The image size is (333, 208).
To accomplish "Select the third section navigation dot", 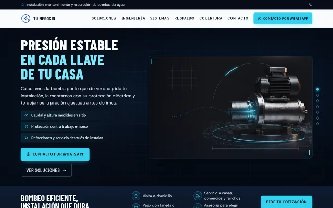I will (318, 101).
